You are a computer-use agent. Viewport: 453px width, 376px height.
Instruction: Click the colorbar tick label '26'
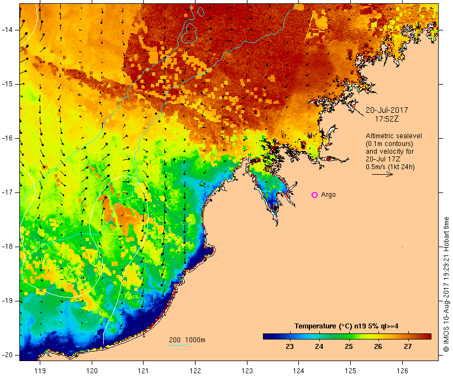(x=378, y=347)
